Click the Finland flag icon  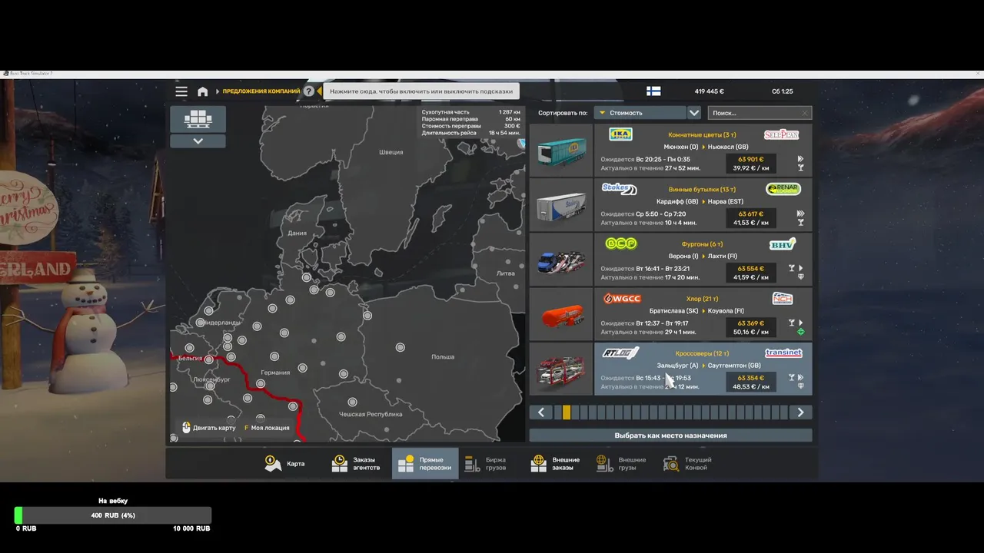click(x=653, y=91)
